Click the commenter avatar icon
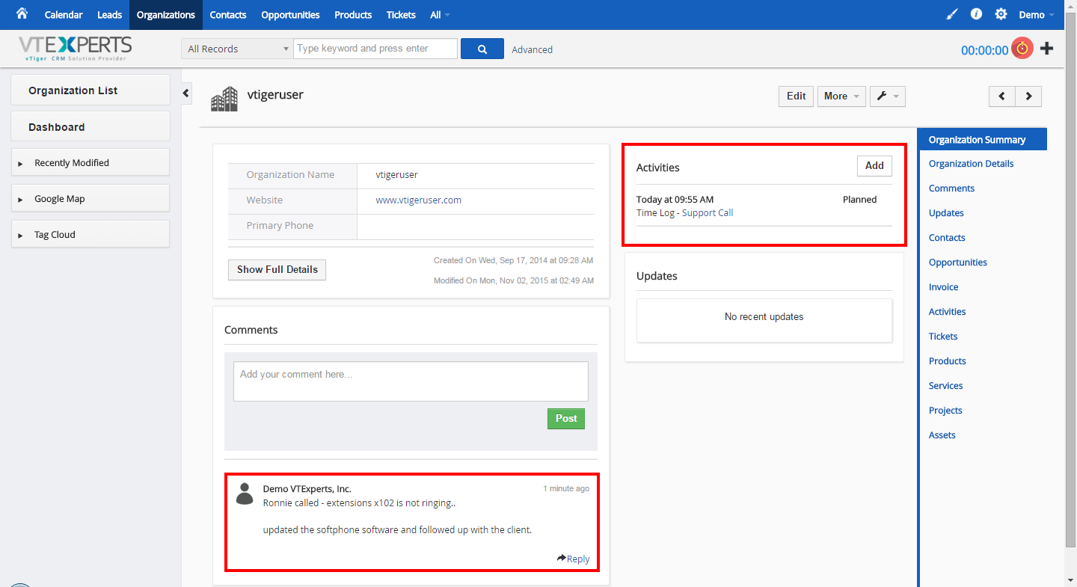The width and height of the screenshot is (1077, 587). pyautogui.click(x=245, y=494)
